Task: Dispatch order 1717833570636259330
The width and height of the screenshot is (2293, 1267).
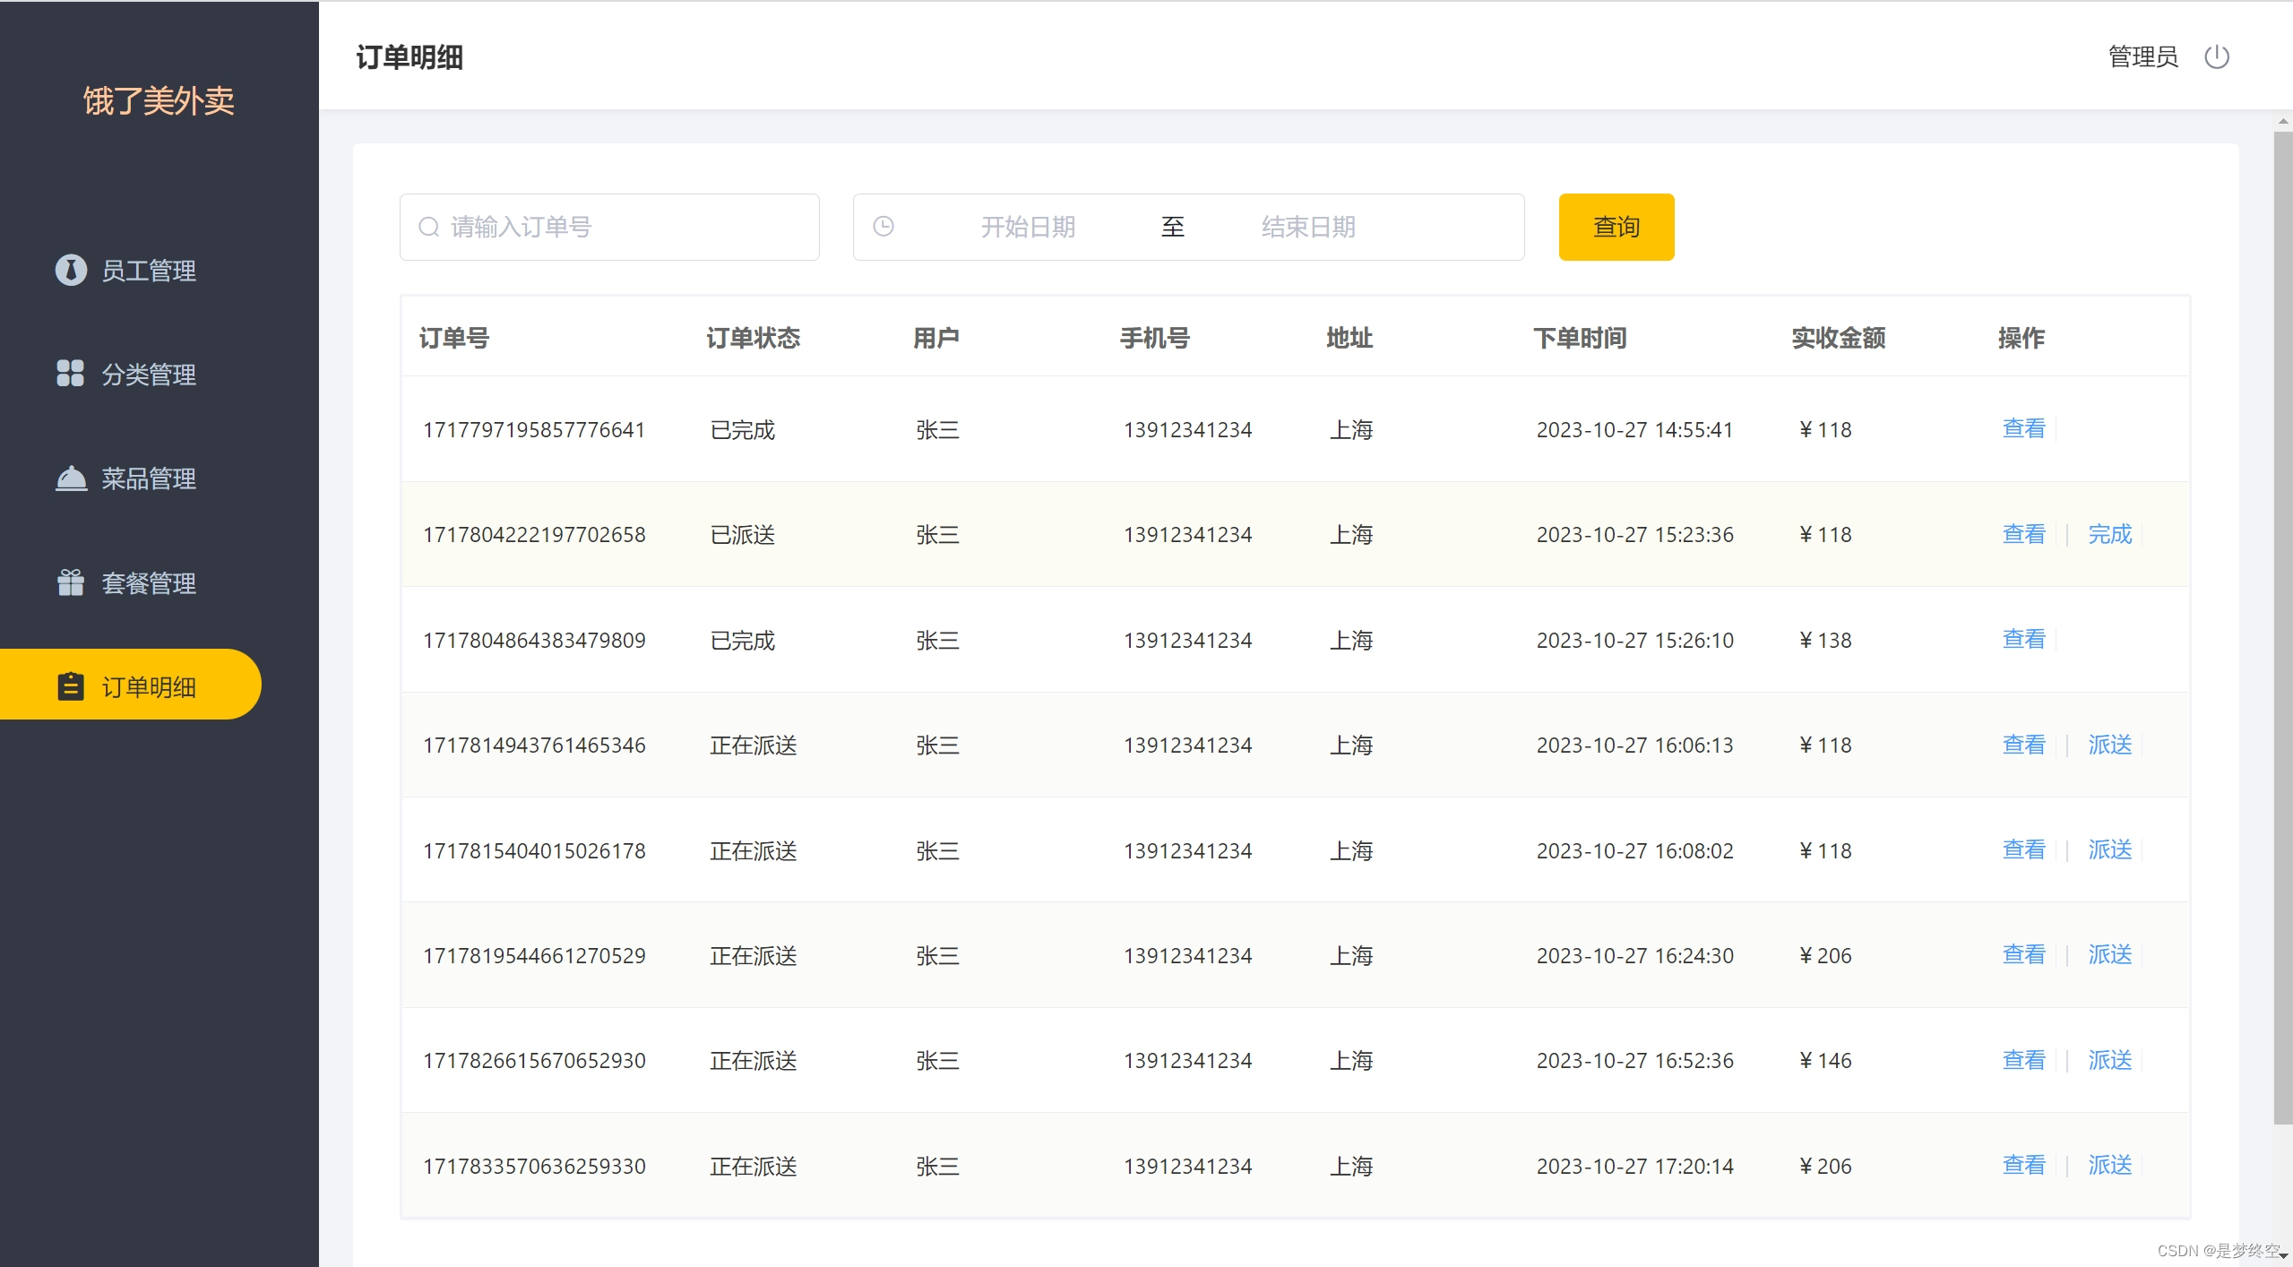Action: [2110, 1165]
